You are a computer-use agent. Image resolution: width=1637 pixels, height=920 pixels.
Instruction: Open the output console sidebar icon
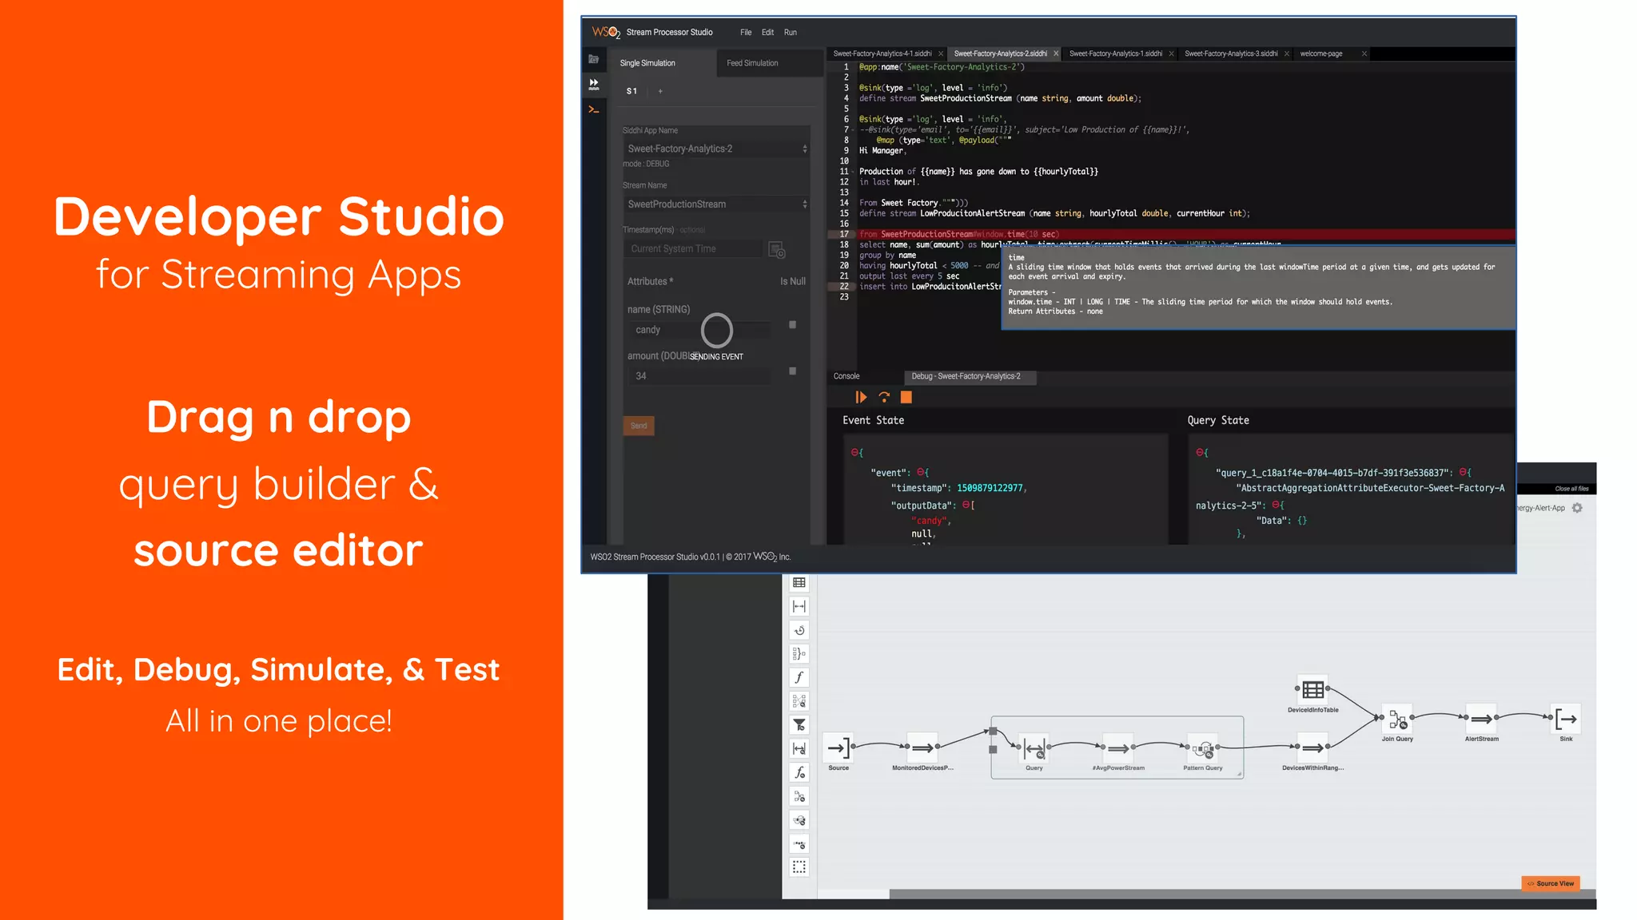tap(594, 109)
